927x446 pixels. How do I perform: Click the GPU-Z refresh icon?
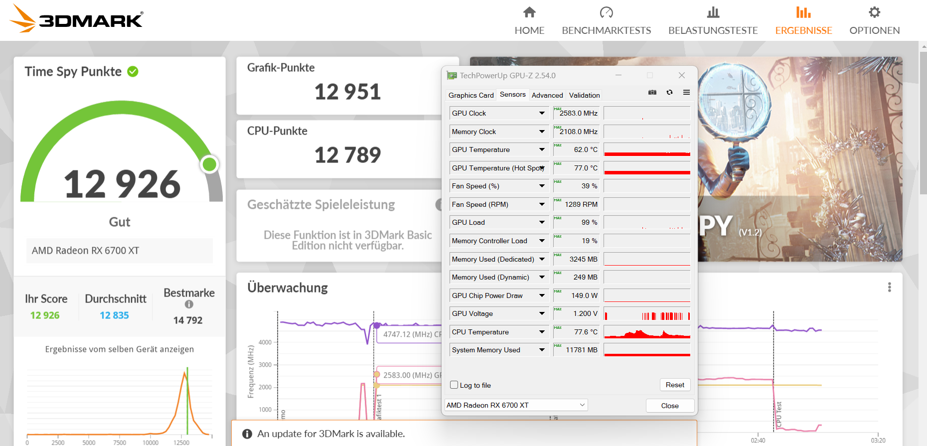point(669,92)
